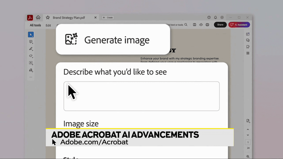Open the bookmarks panel icon

coord(248,47)
